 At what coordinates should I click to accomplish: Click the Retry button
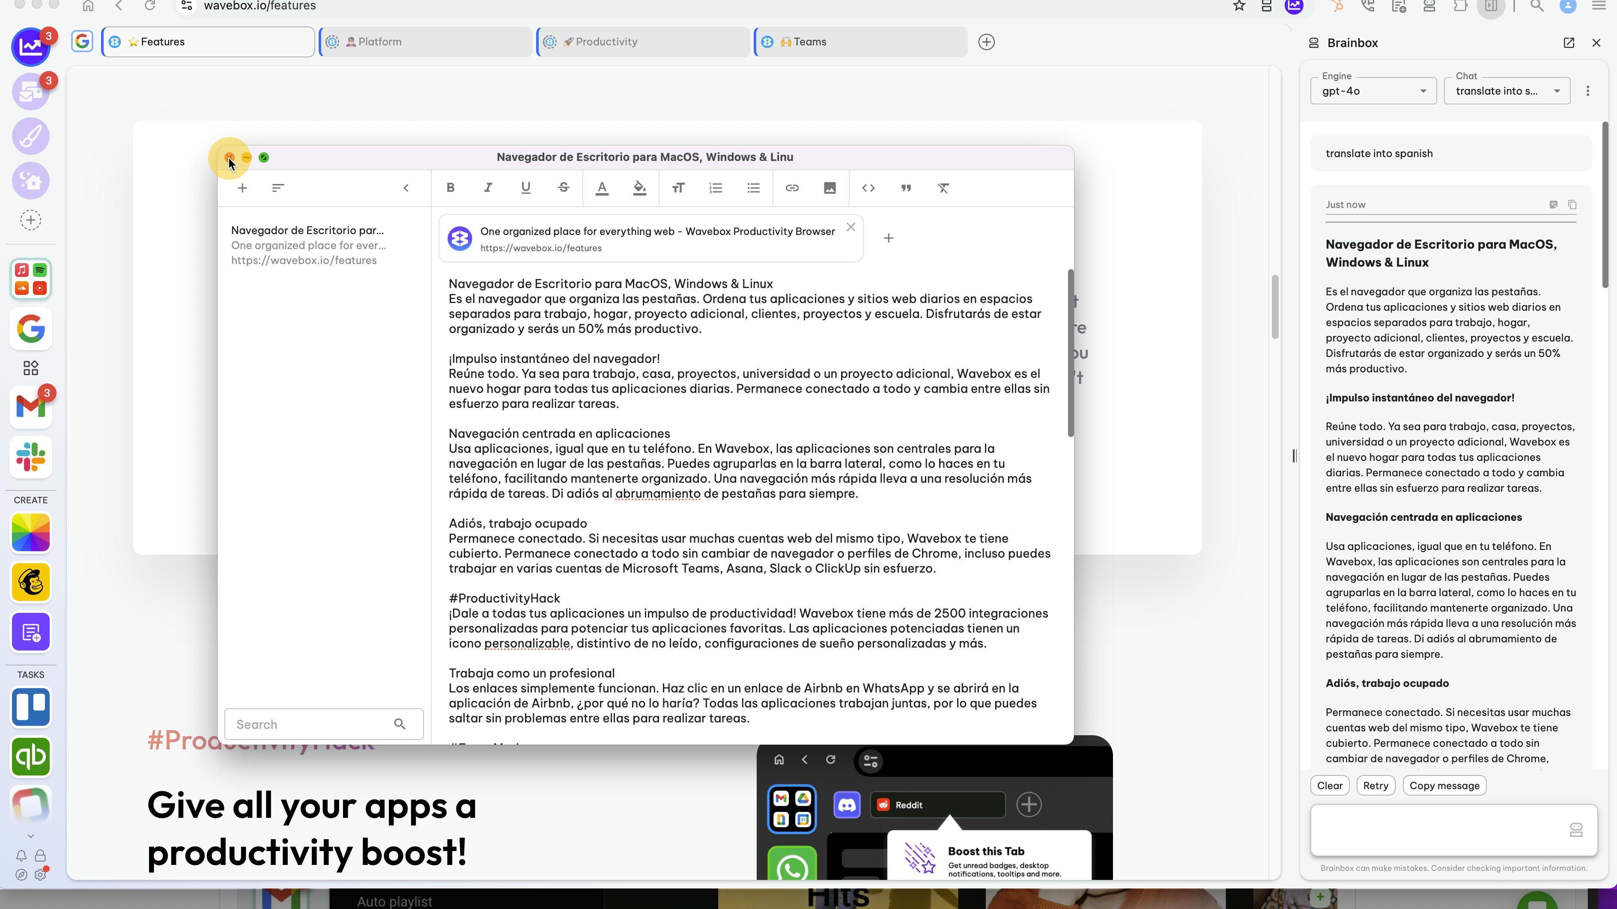point(1375,785)
